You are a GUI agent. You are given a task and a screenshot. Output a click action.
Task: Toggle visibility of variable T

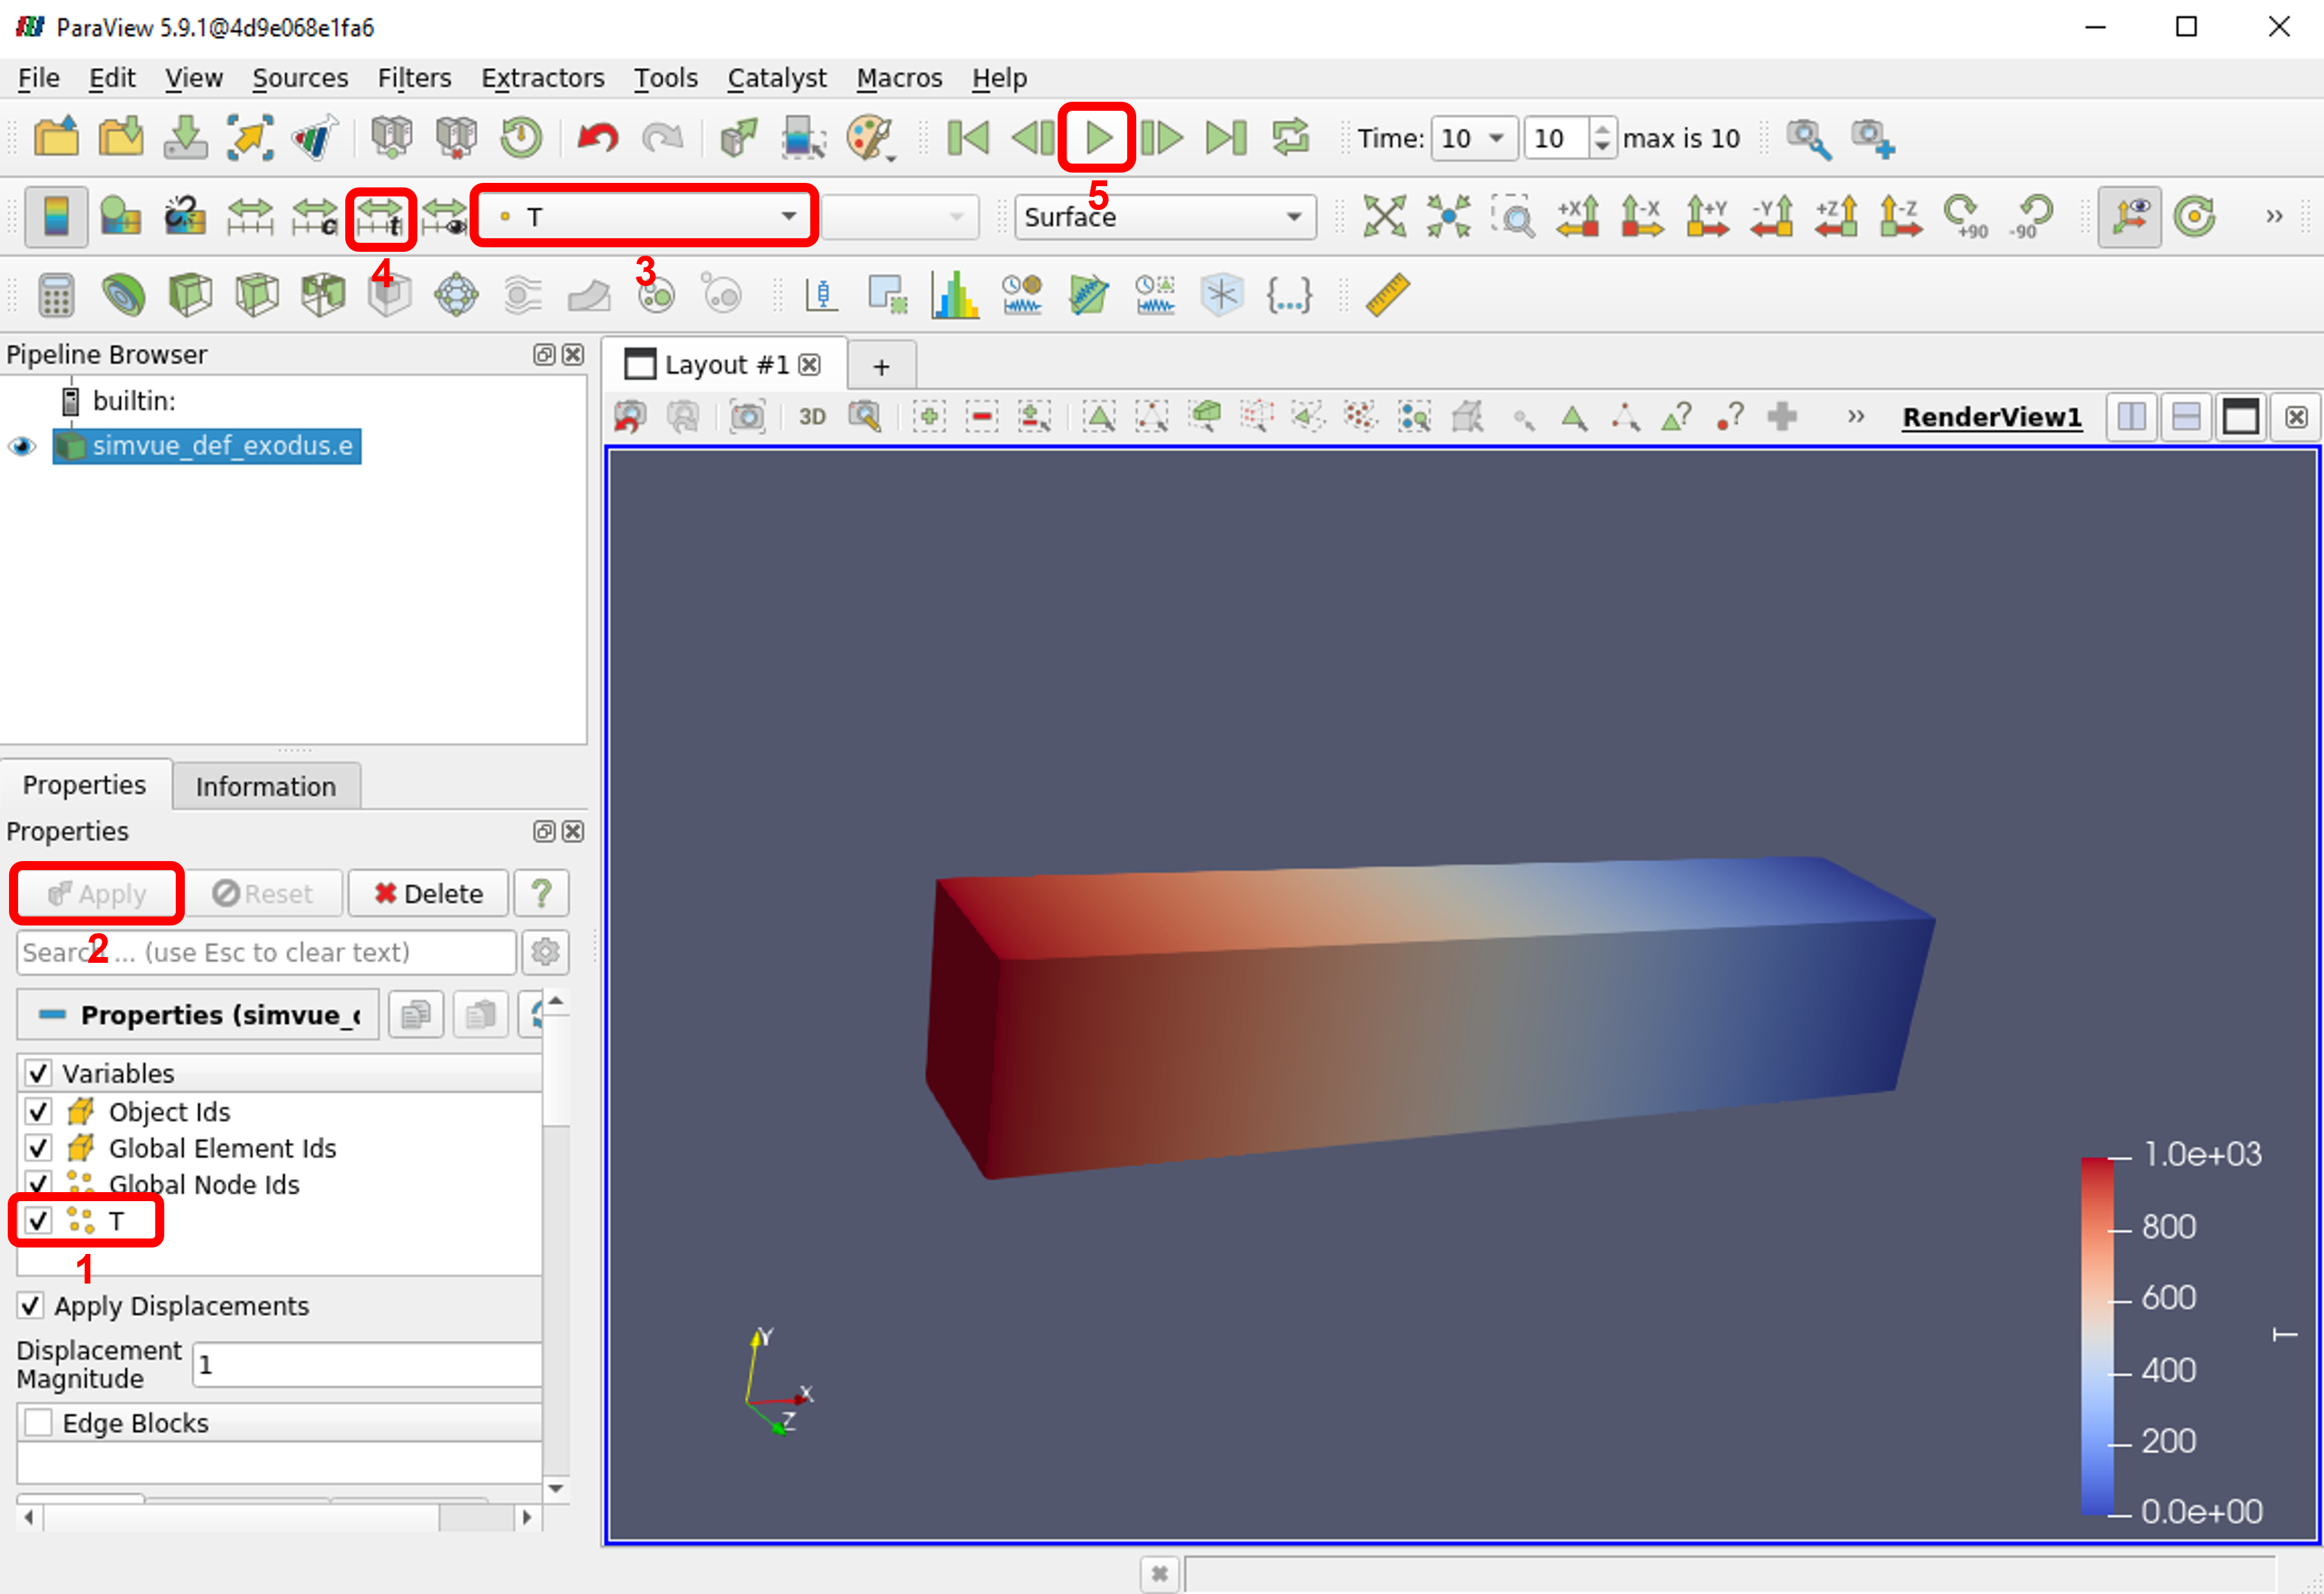click(x=37, y=1220)
